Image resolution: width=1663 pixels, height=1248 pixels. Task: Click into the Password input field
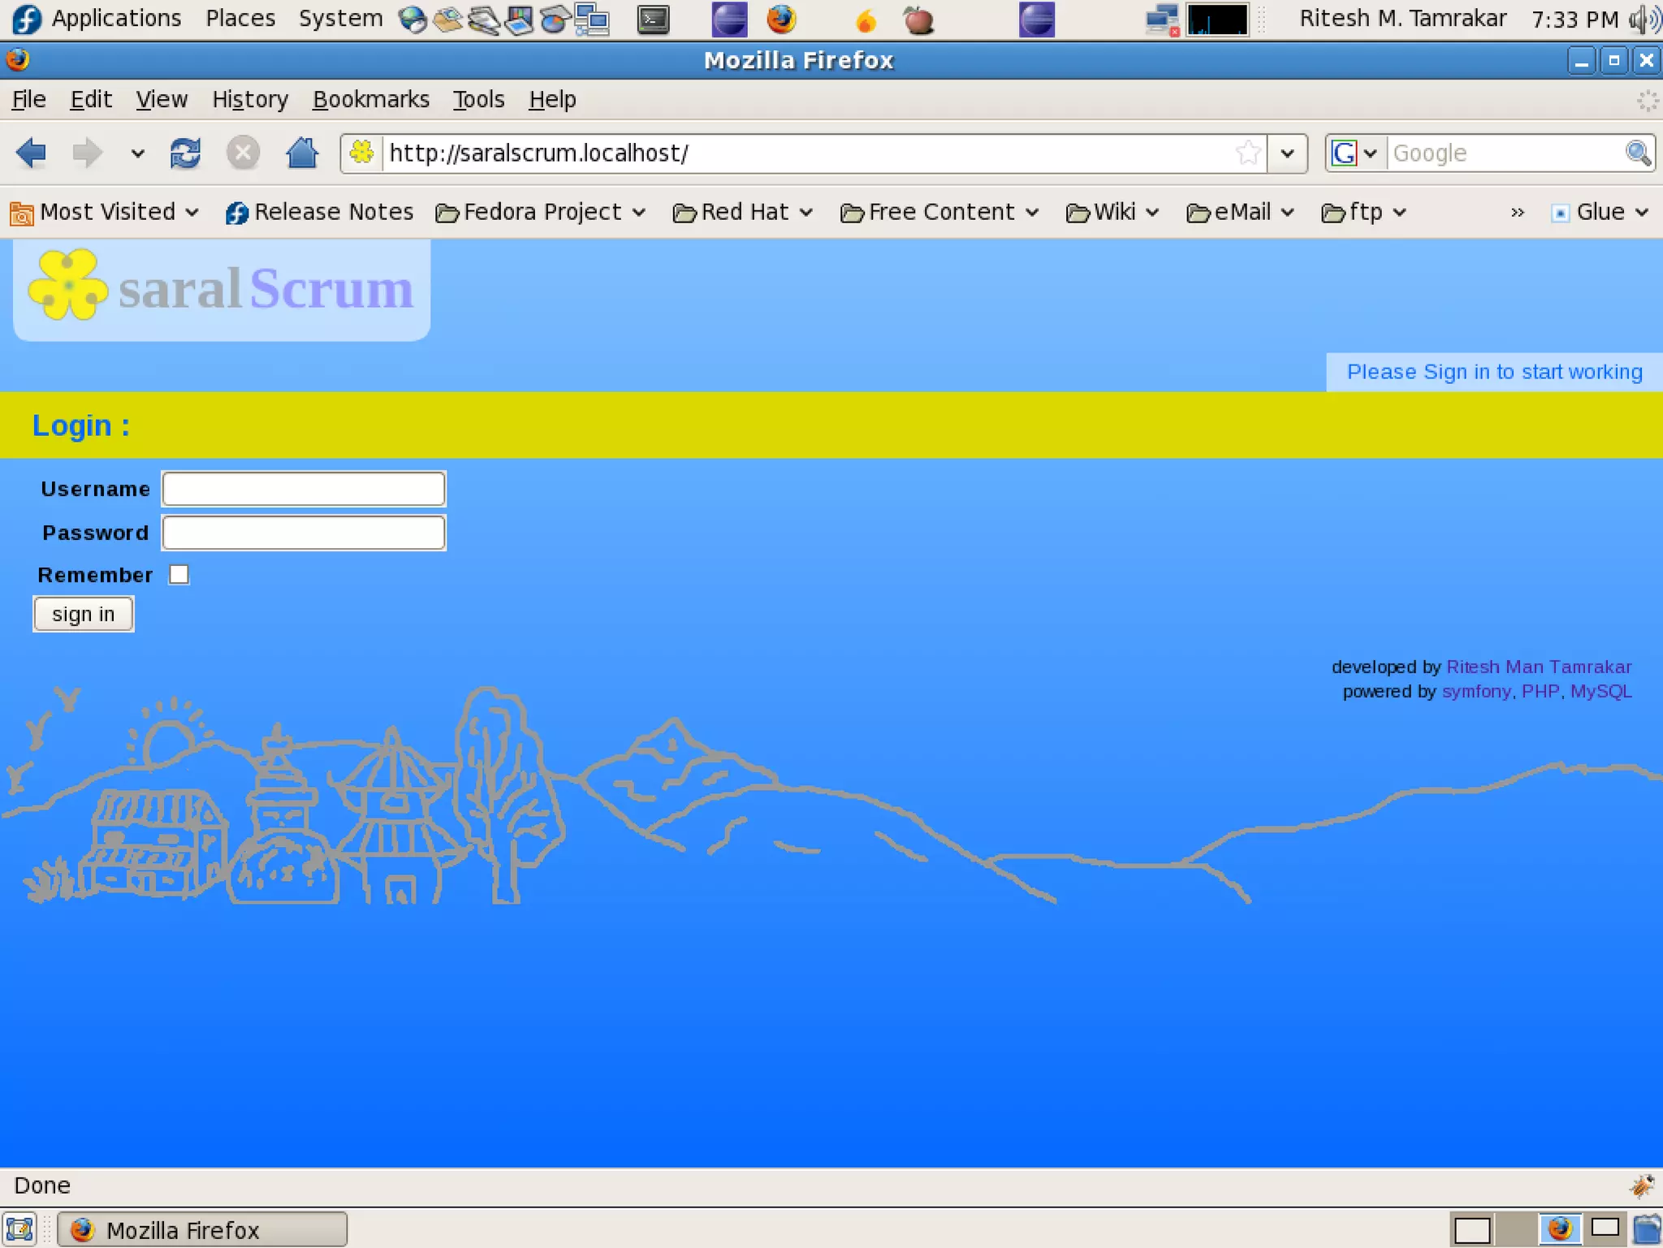click(304, 533)
